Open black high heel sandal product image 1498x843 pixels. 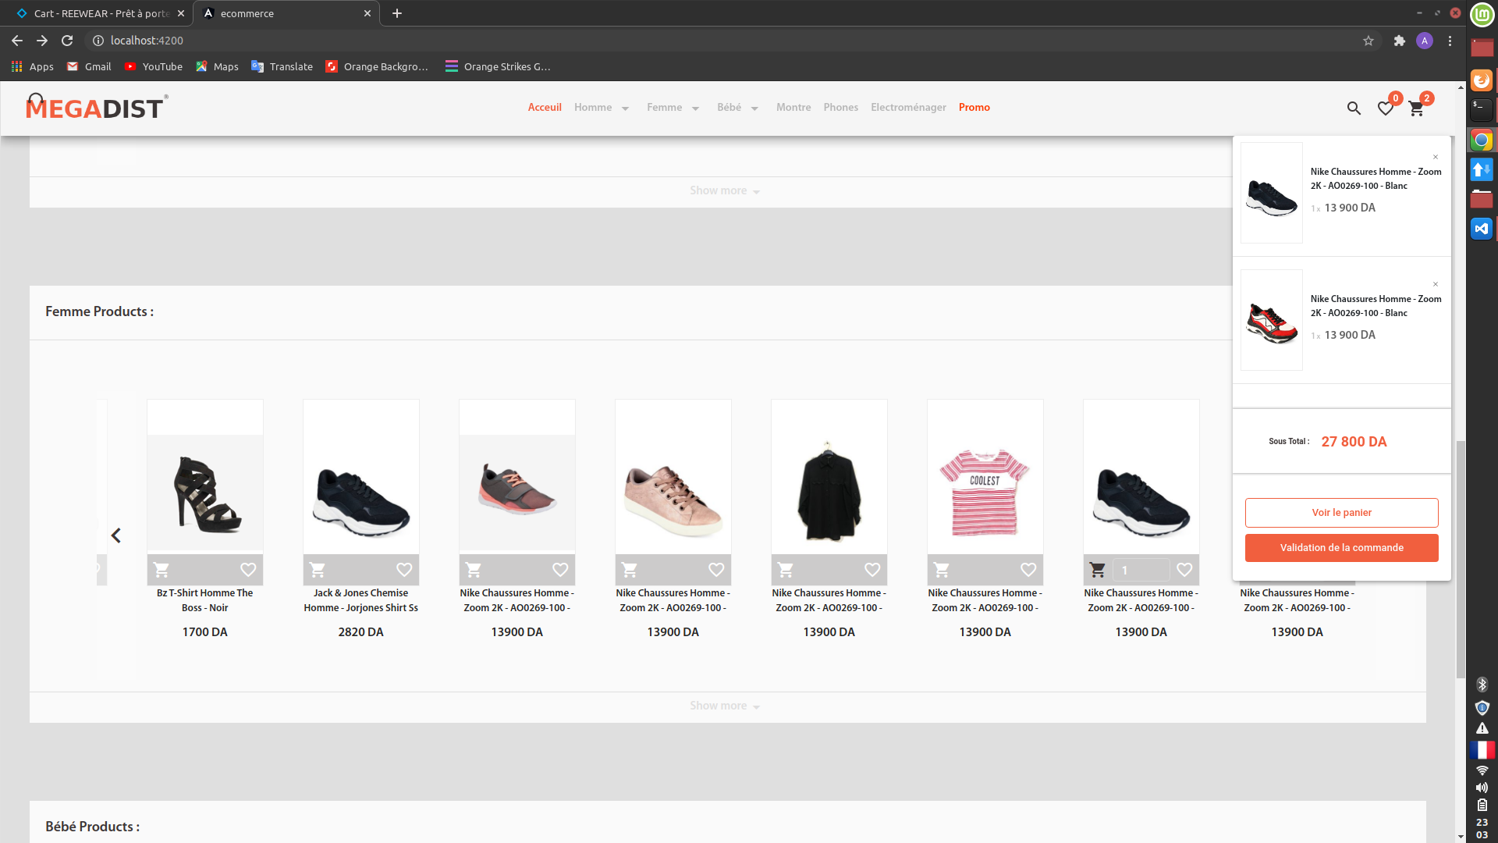205,493
